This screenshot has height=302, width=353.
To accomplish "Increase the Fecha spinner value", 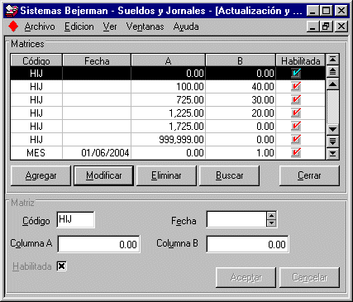I will click(x=271, y=216).
